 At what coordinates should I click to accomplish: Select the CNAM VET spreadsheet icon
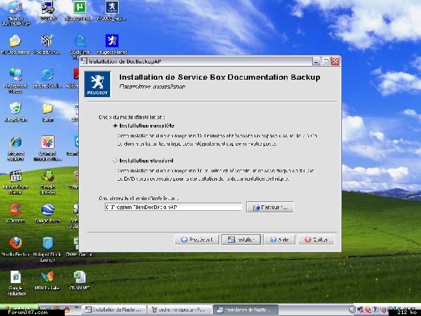80,280
